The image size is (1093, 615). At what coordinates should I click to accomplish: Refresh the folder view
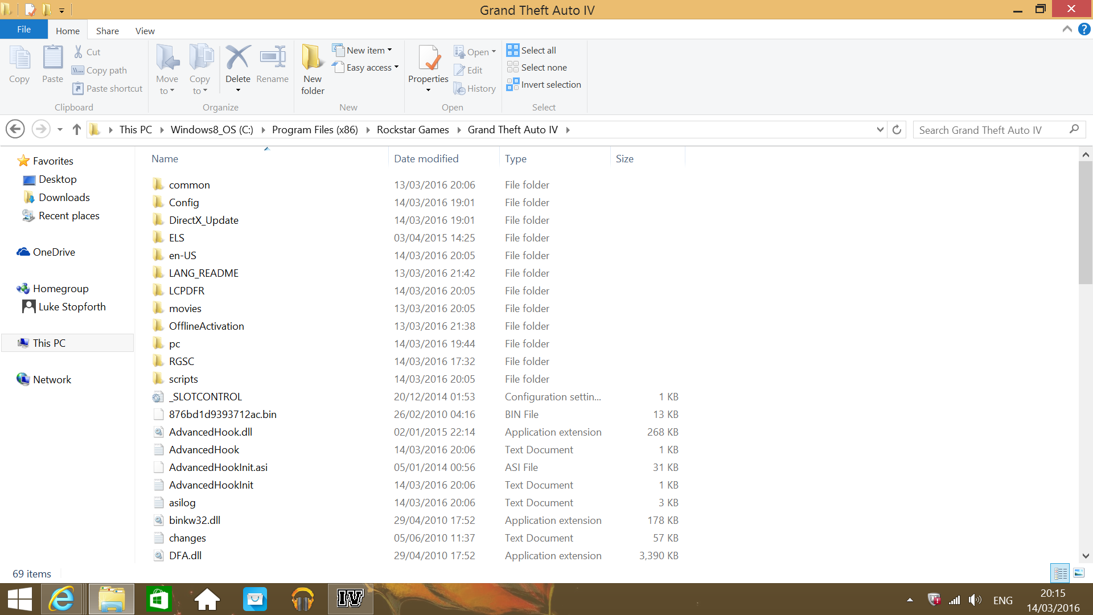[x=897, y=130]
